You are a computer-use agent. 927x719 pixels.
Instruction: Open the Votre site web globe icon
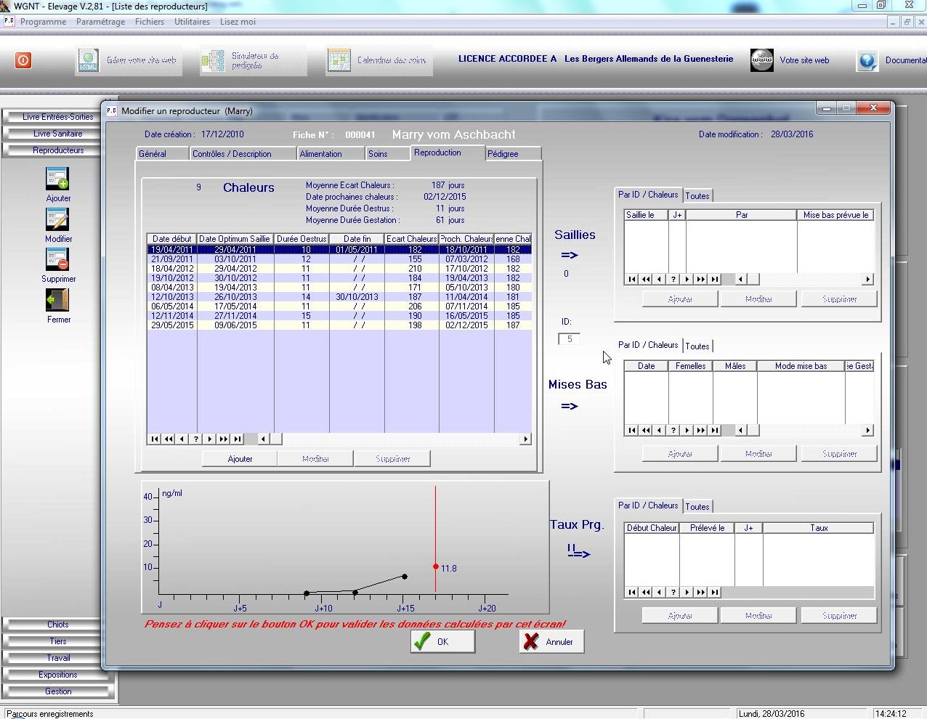coord(762,60)
